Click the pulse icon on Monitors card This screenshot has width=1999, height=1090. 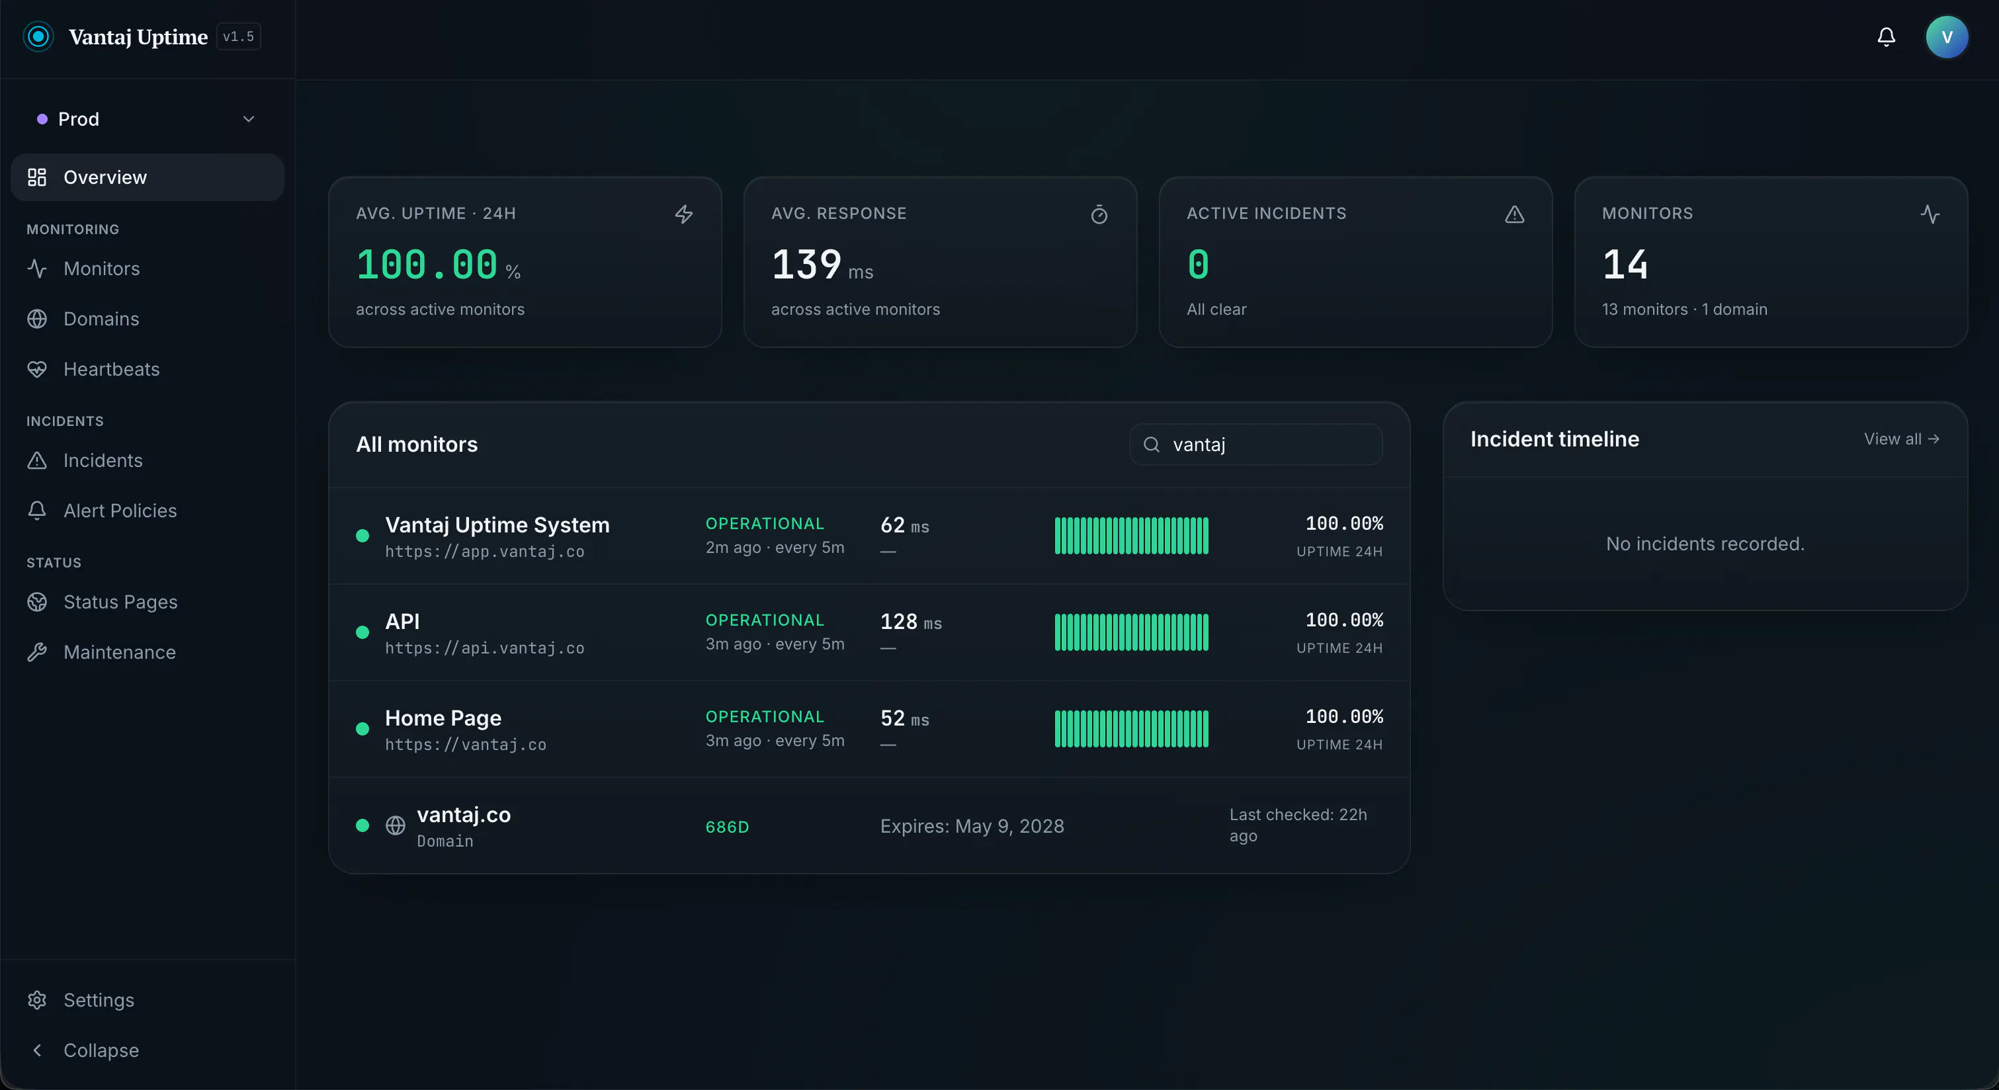pyautogui.click(x=1930, y=214)
